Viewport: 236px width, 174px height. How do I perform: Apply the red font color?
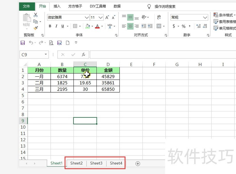tap(97, 26)
